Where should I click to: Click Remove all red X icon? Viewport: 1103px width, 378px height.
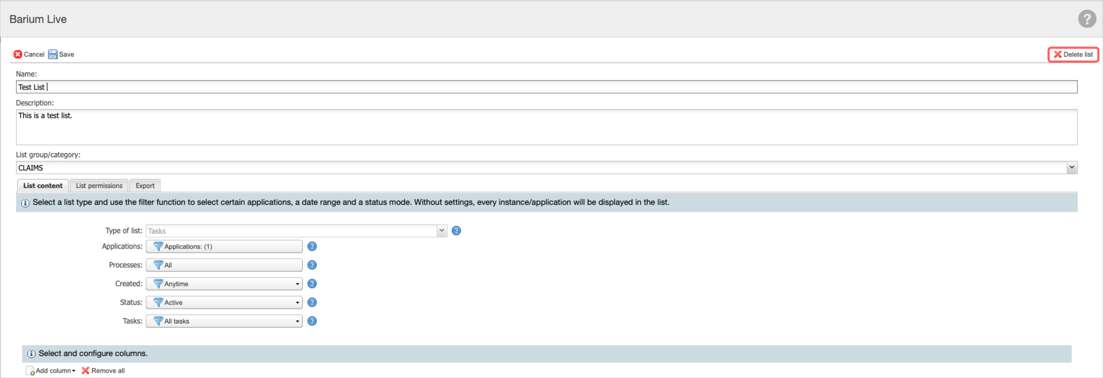click(85, 370)
